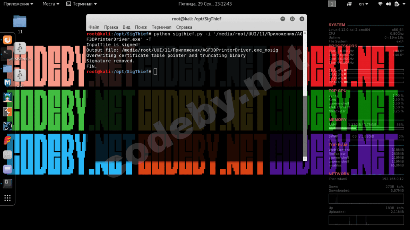
Task: Open the Вид menu in terminal
Action: (126, 27)
